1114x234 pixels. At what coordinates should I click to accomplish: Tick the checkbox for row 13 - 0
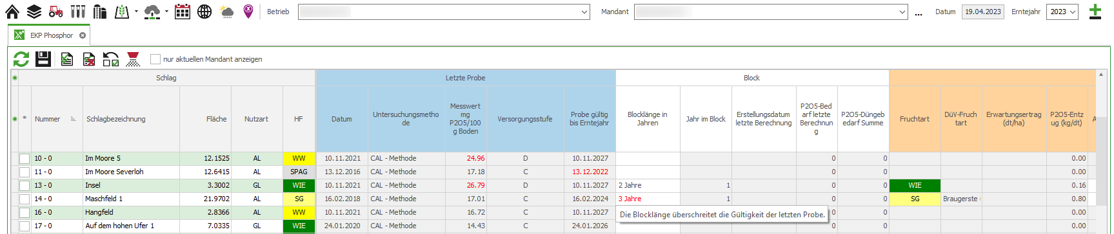pyautogui.click(x=25, y=186)
